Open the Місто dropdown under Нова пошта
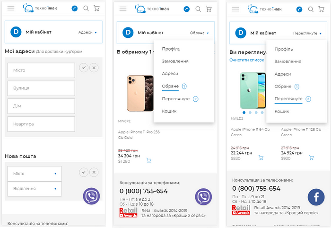Image resolution: width=331 pixels, height=228 pixels. point(35,174)
